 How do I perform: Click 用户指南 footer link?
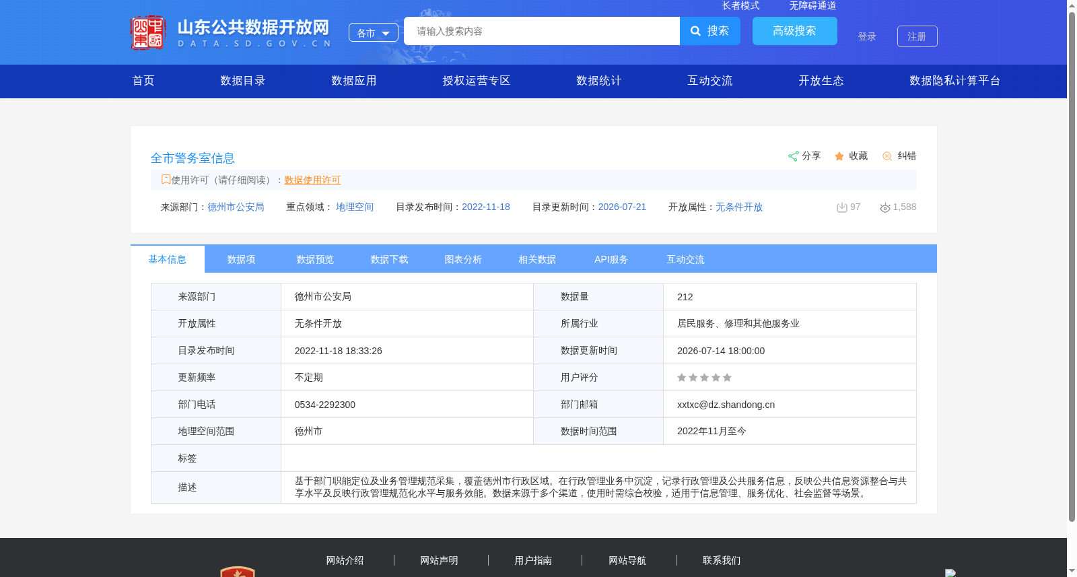[x=533, y=560]
